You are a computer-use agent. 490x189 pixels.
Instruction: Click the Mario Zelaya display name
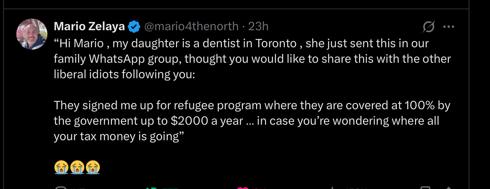click(x=89, y=26)
